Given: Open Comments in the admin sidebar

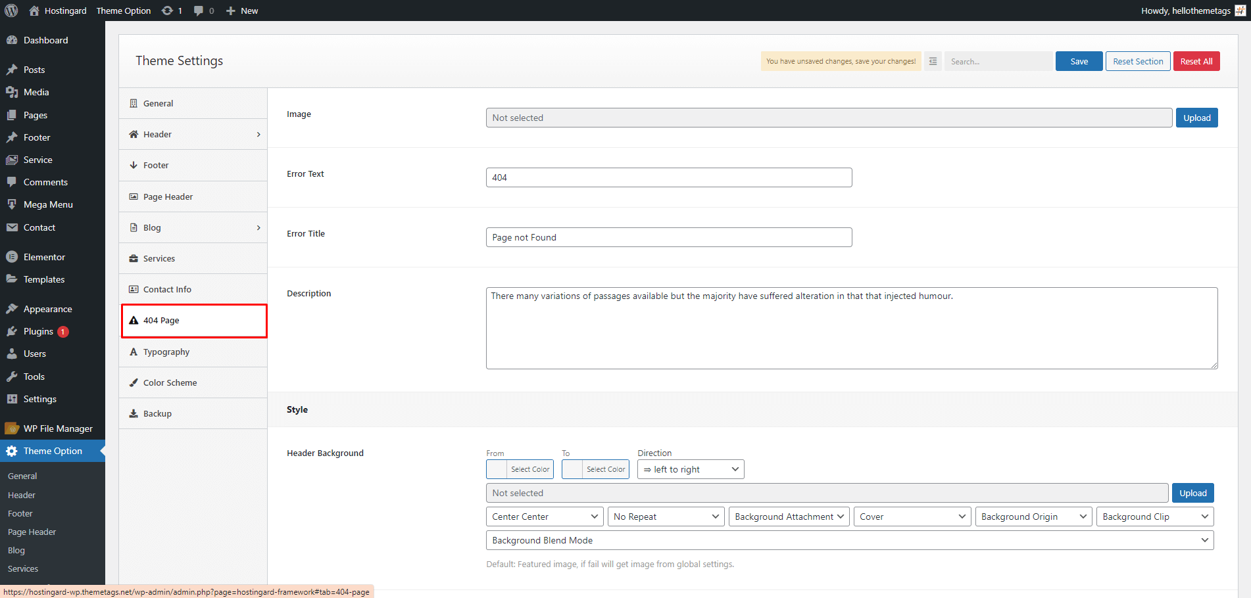Looking at the screenshot, I should (53, 182).
